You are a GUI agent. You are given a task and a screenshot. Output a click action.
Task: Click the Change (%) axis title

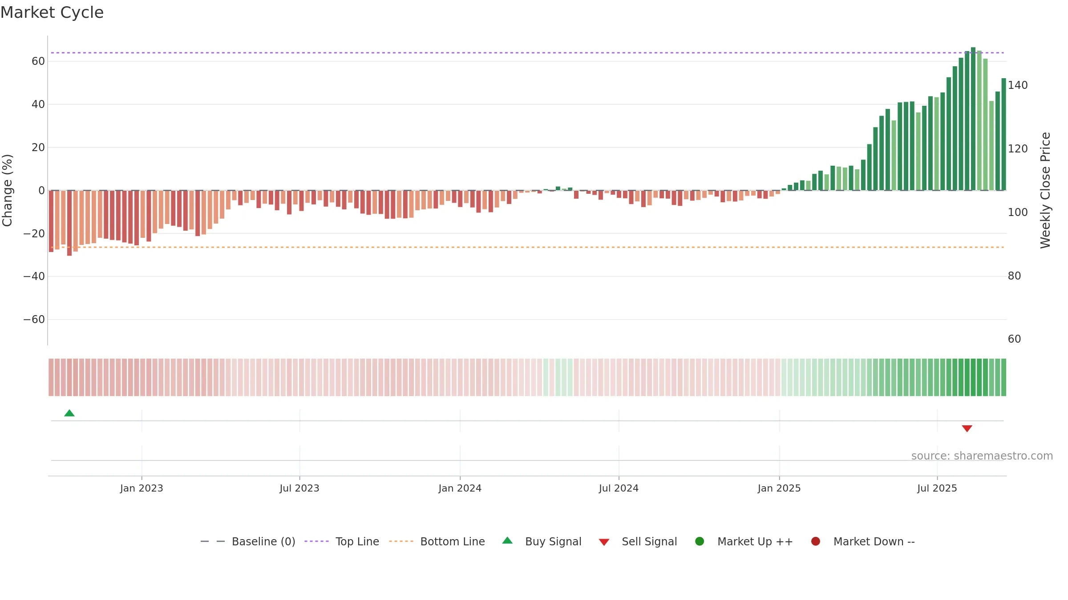pos(7,190)
